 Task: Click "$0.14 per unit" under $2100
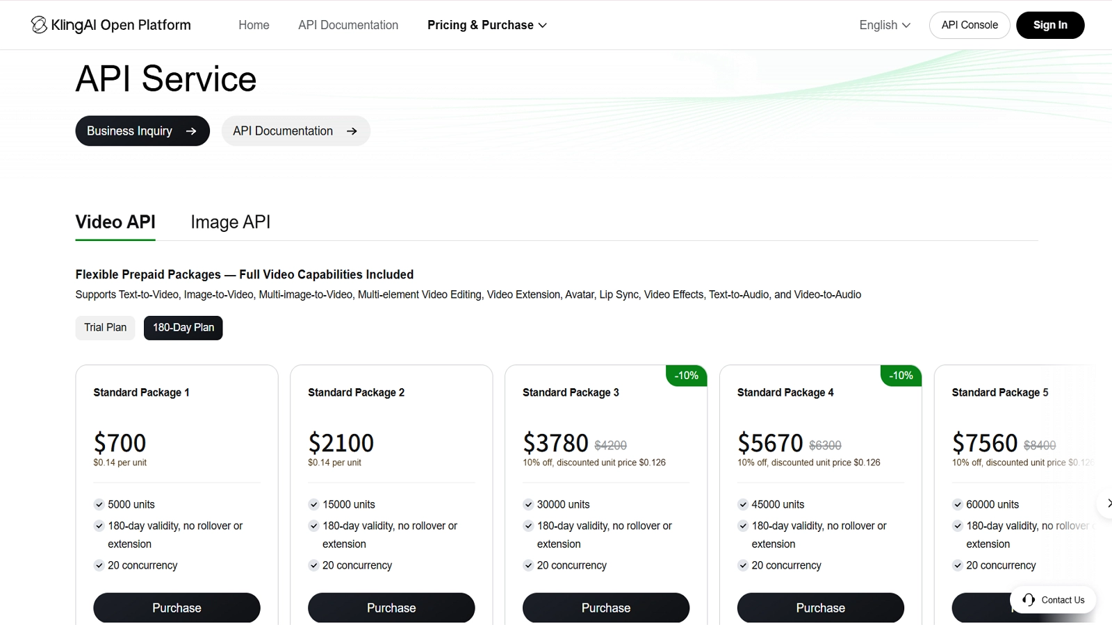(335, 462)
